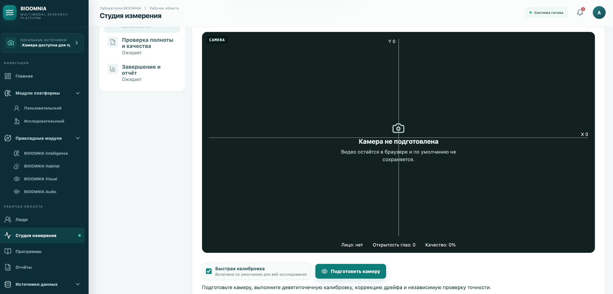This screenshot has height=294, width=613.
Task: Open the user avatar menu
Action: [x=599, y=13]
